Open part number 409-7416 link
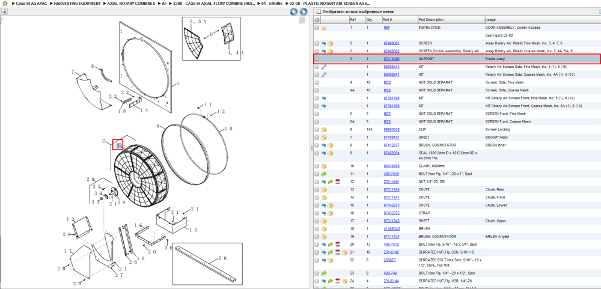This screenshot has width=601, height=289. [x=390, y=174]
